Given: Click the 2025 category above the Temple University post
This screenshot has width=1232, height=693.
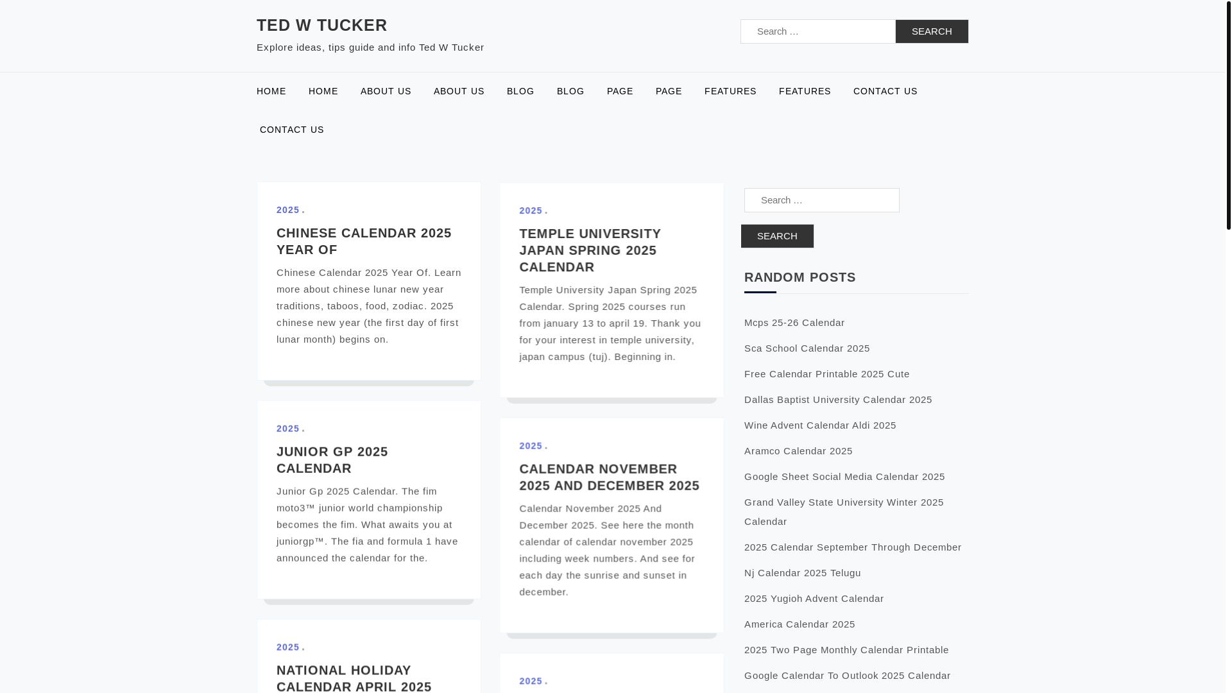Looking at the screenshot, I should (x=531, y=210).
